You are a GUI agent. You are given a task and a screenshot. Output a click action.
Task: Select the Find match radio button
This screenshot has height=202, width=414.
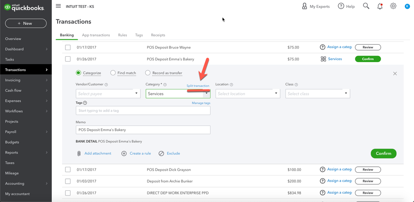coord(113,73)
